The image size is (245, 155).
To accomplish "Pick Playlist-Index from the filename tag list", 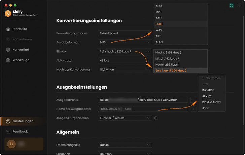I will point(211,102).
